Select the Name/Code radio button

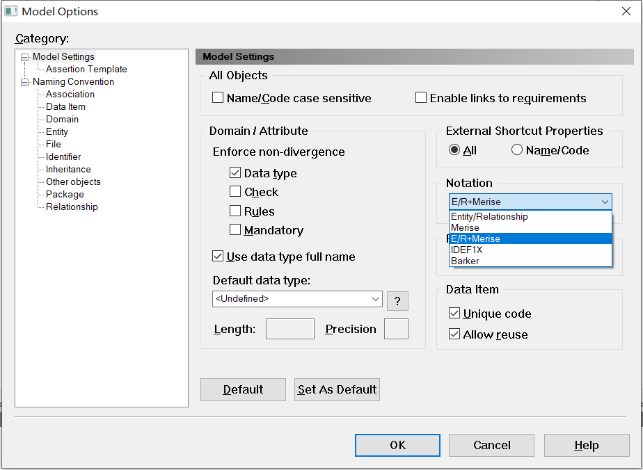516,149
